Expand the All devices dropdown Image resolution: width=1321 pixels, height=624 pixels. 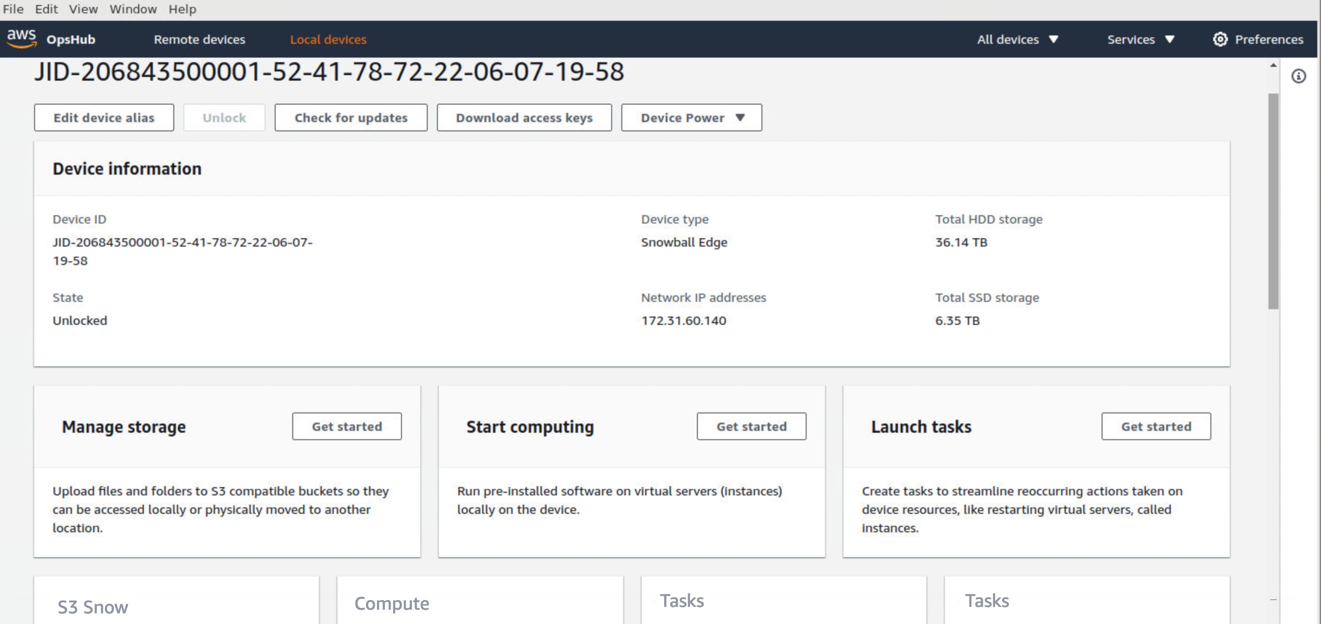(x=1017, y=40)
